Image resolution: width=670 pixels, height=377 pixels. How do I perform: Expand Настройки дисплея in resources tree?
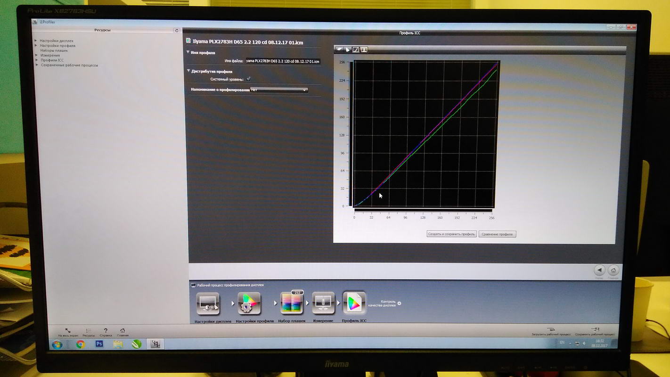click(x=36, y=41)
